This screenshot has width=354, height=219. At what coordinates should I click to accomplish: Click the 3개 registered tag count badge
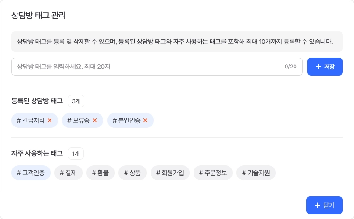(x=76, y=101)
